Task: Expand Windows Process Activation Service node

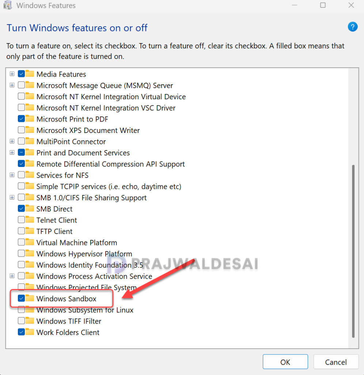Action: [x=12, y=276]
